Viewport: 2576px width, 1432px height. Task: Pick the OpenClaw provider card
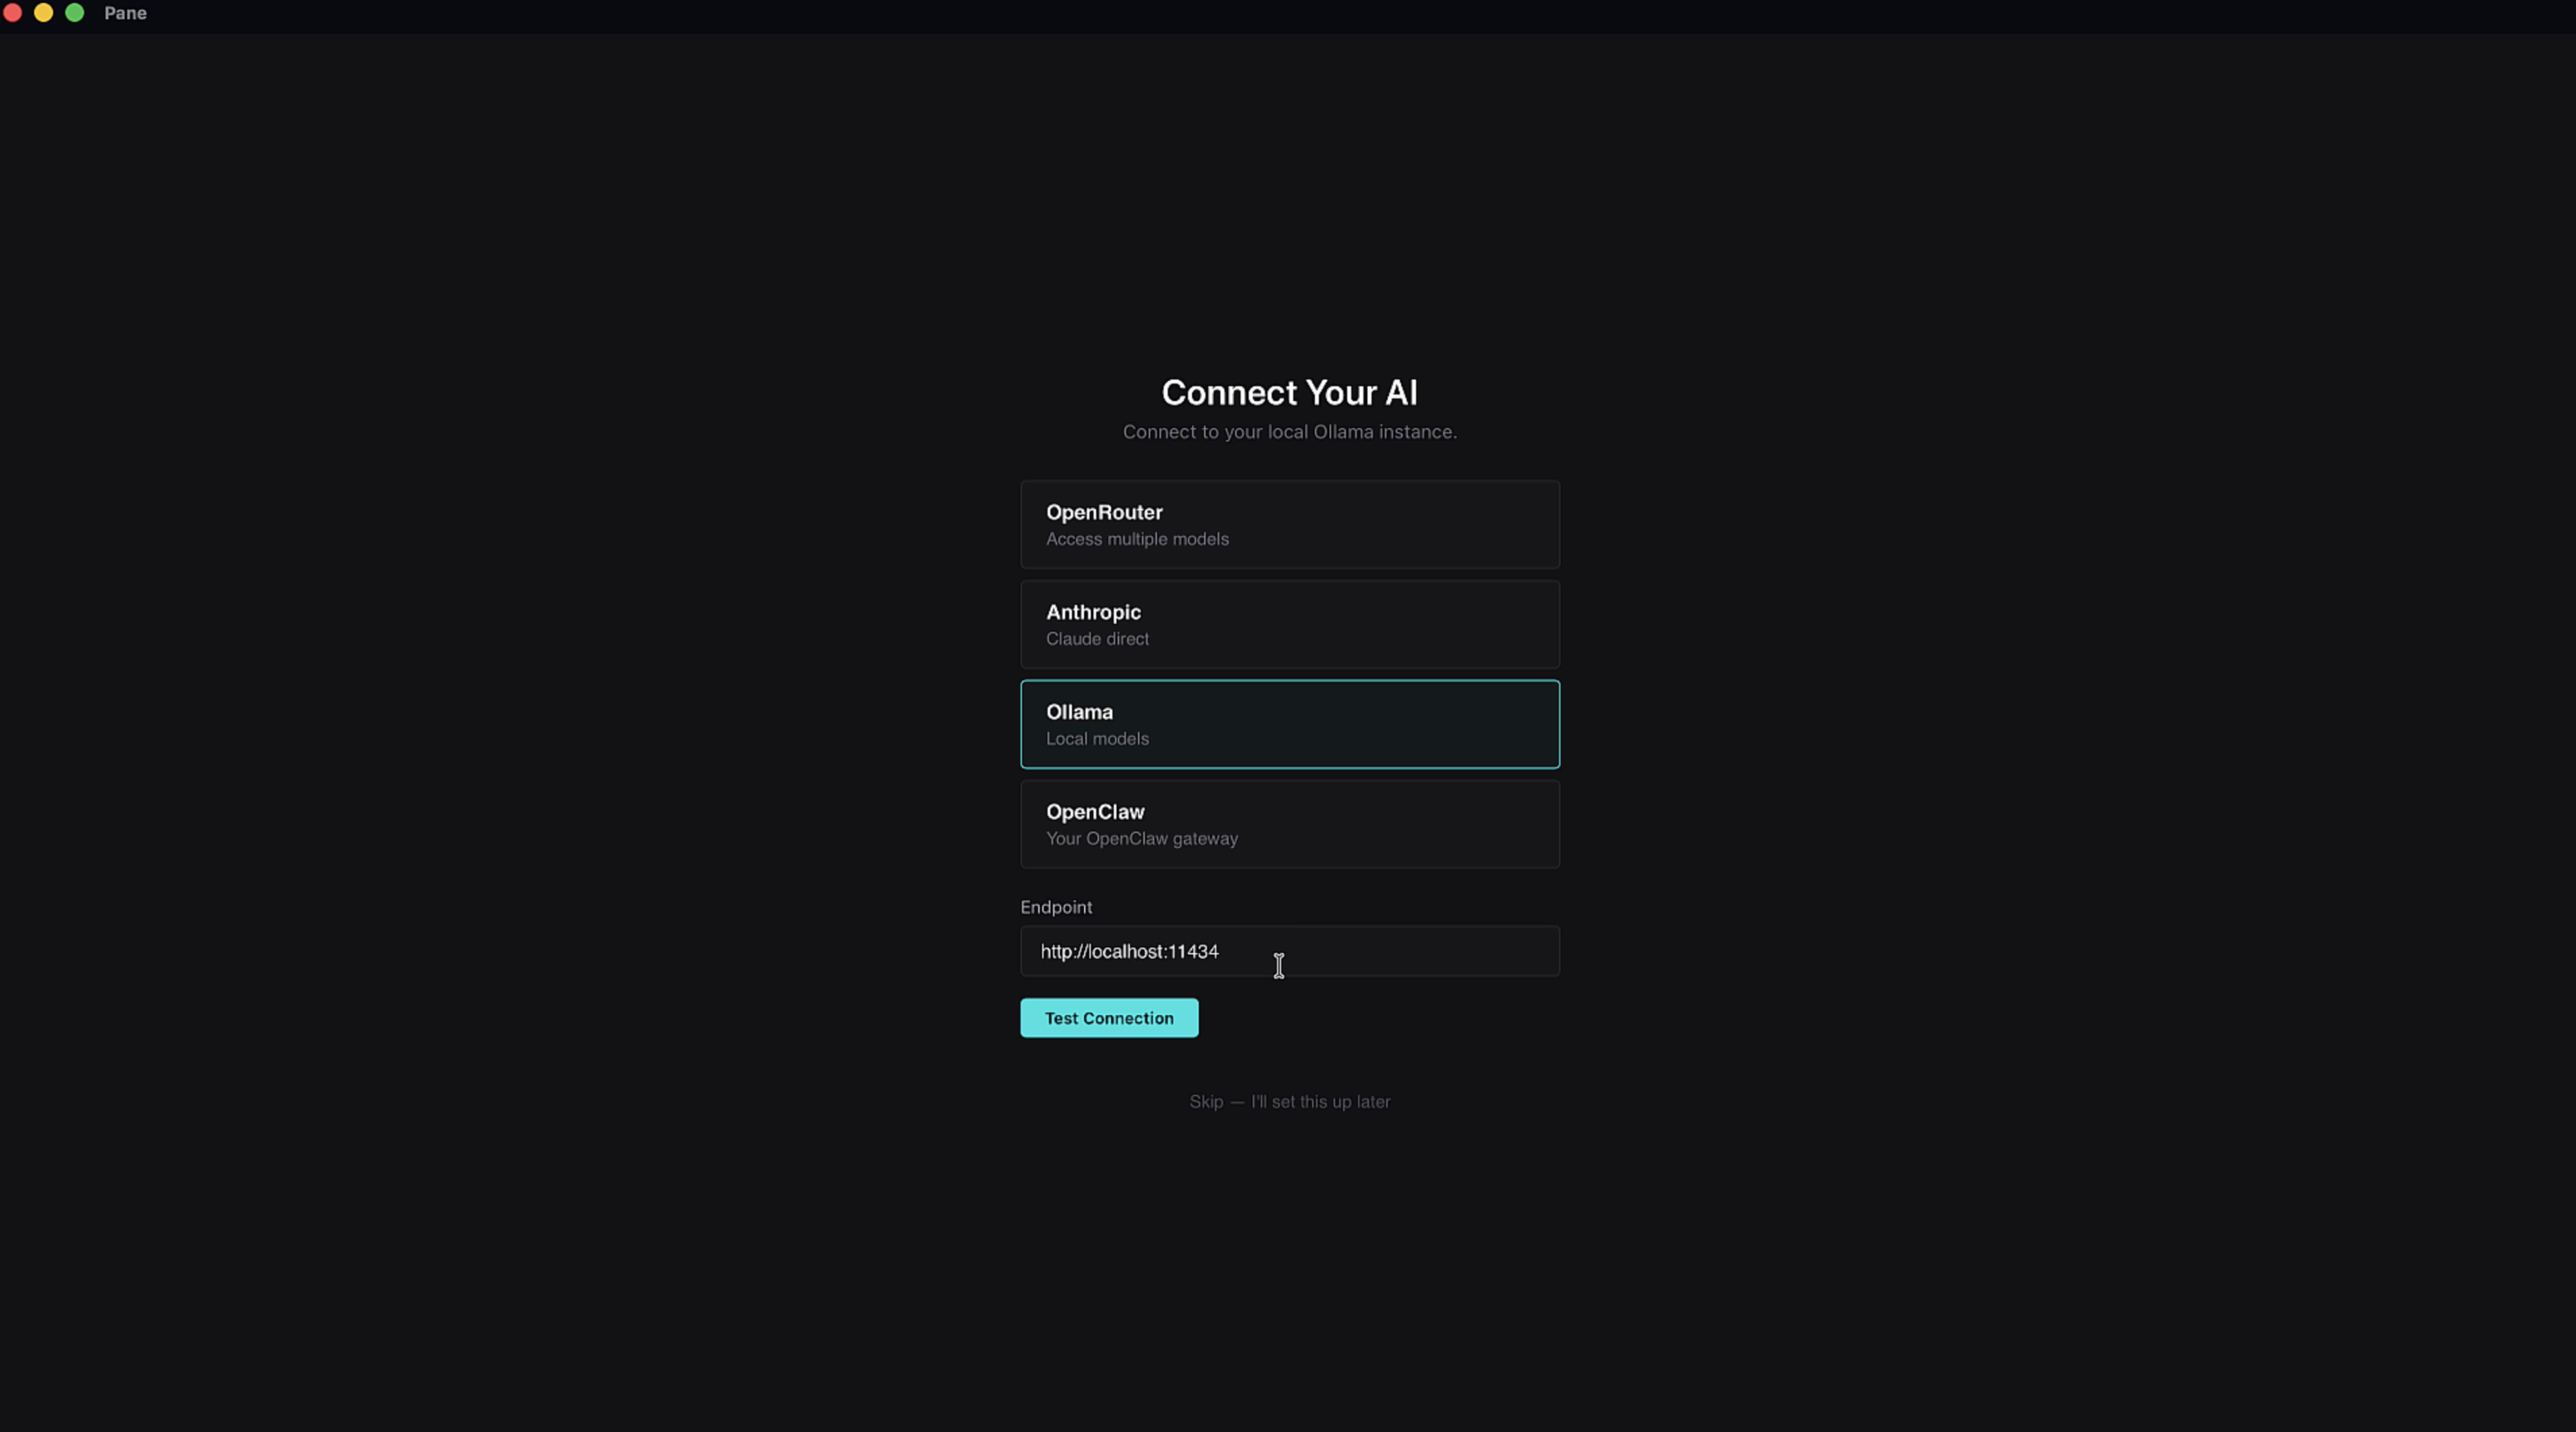(1289, 824)
